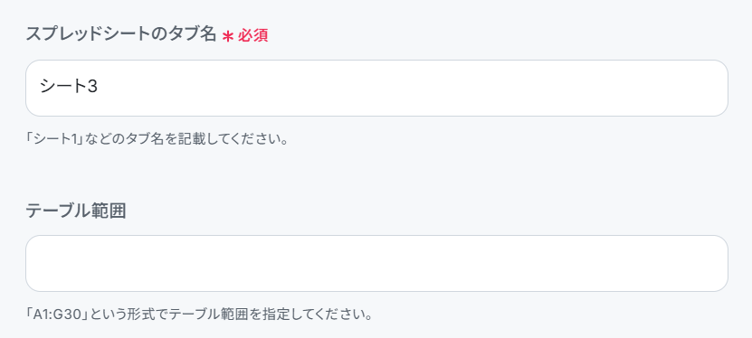This screenshot has width=752, height=338.
Task: Focus the スプレッドシートのタブ名 input field
Action: [376, 88]
